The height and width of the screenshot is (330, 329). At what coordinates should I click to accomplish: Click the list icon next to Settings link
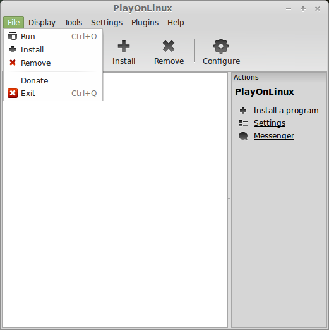pos(243,123)
